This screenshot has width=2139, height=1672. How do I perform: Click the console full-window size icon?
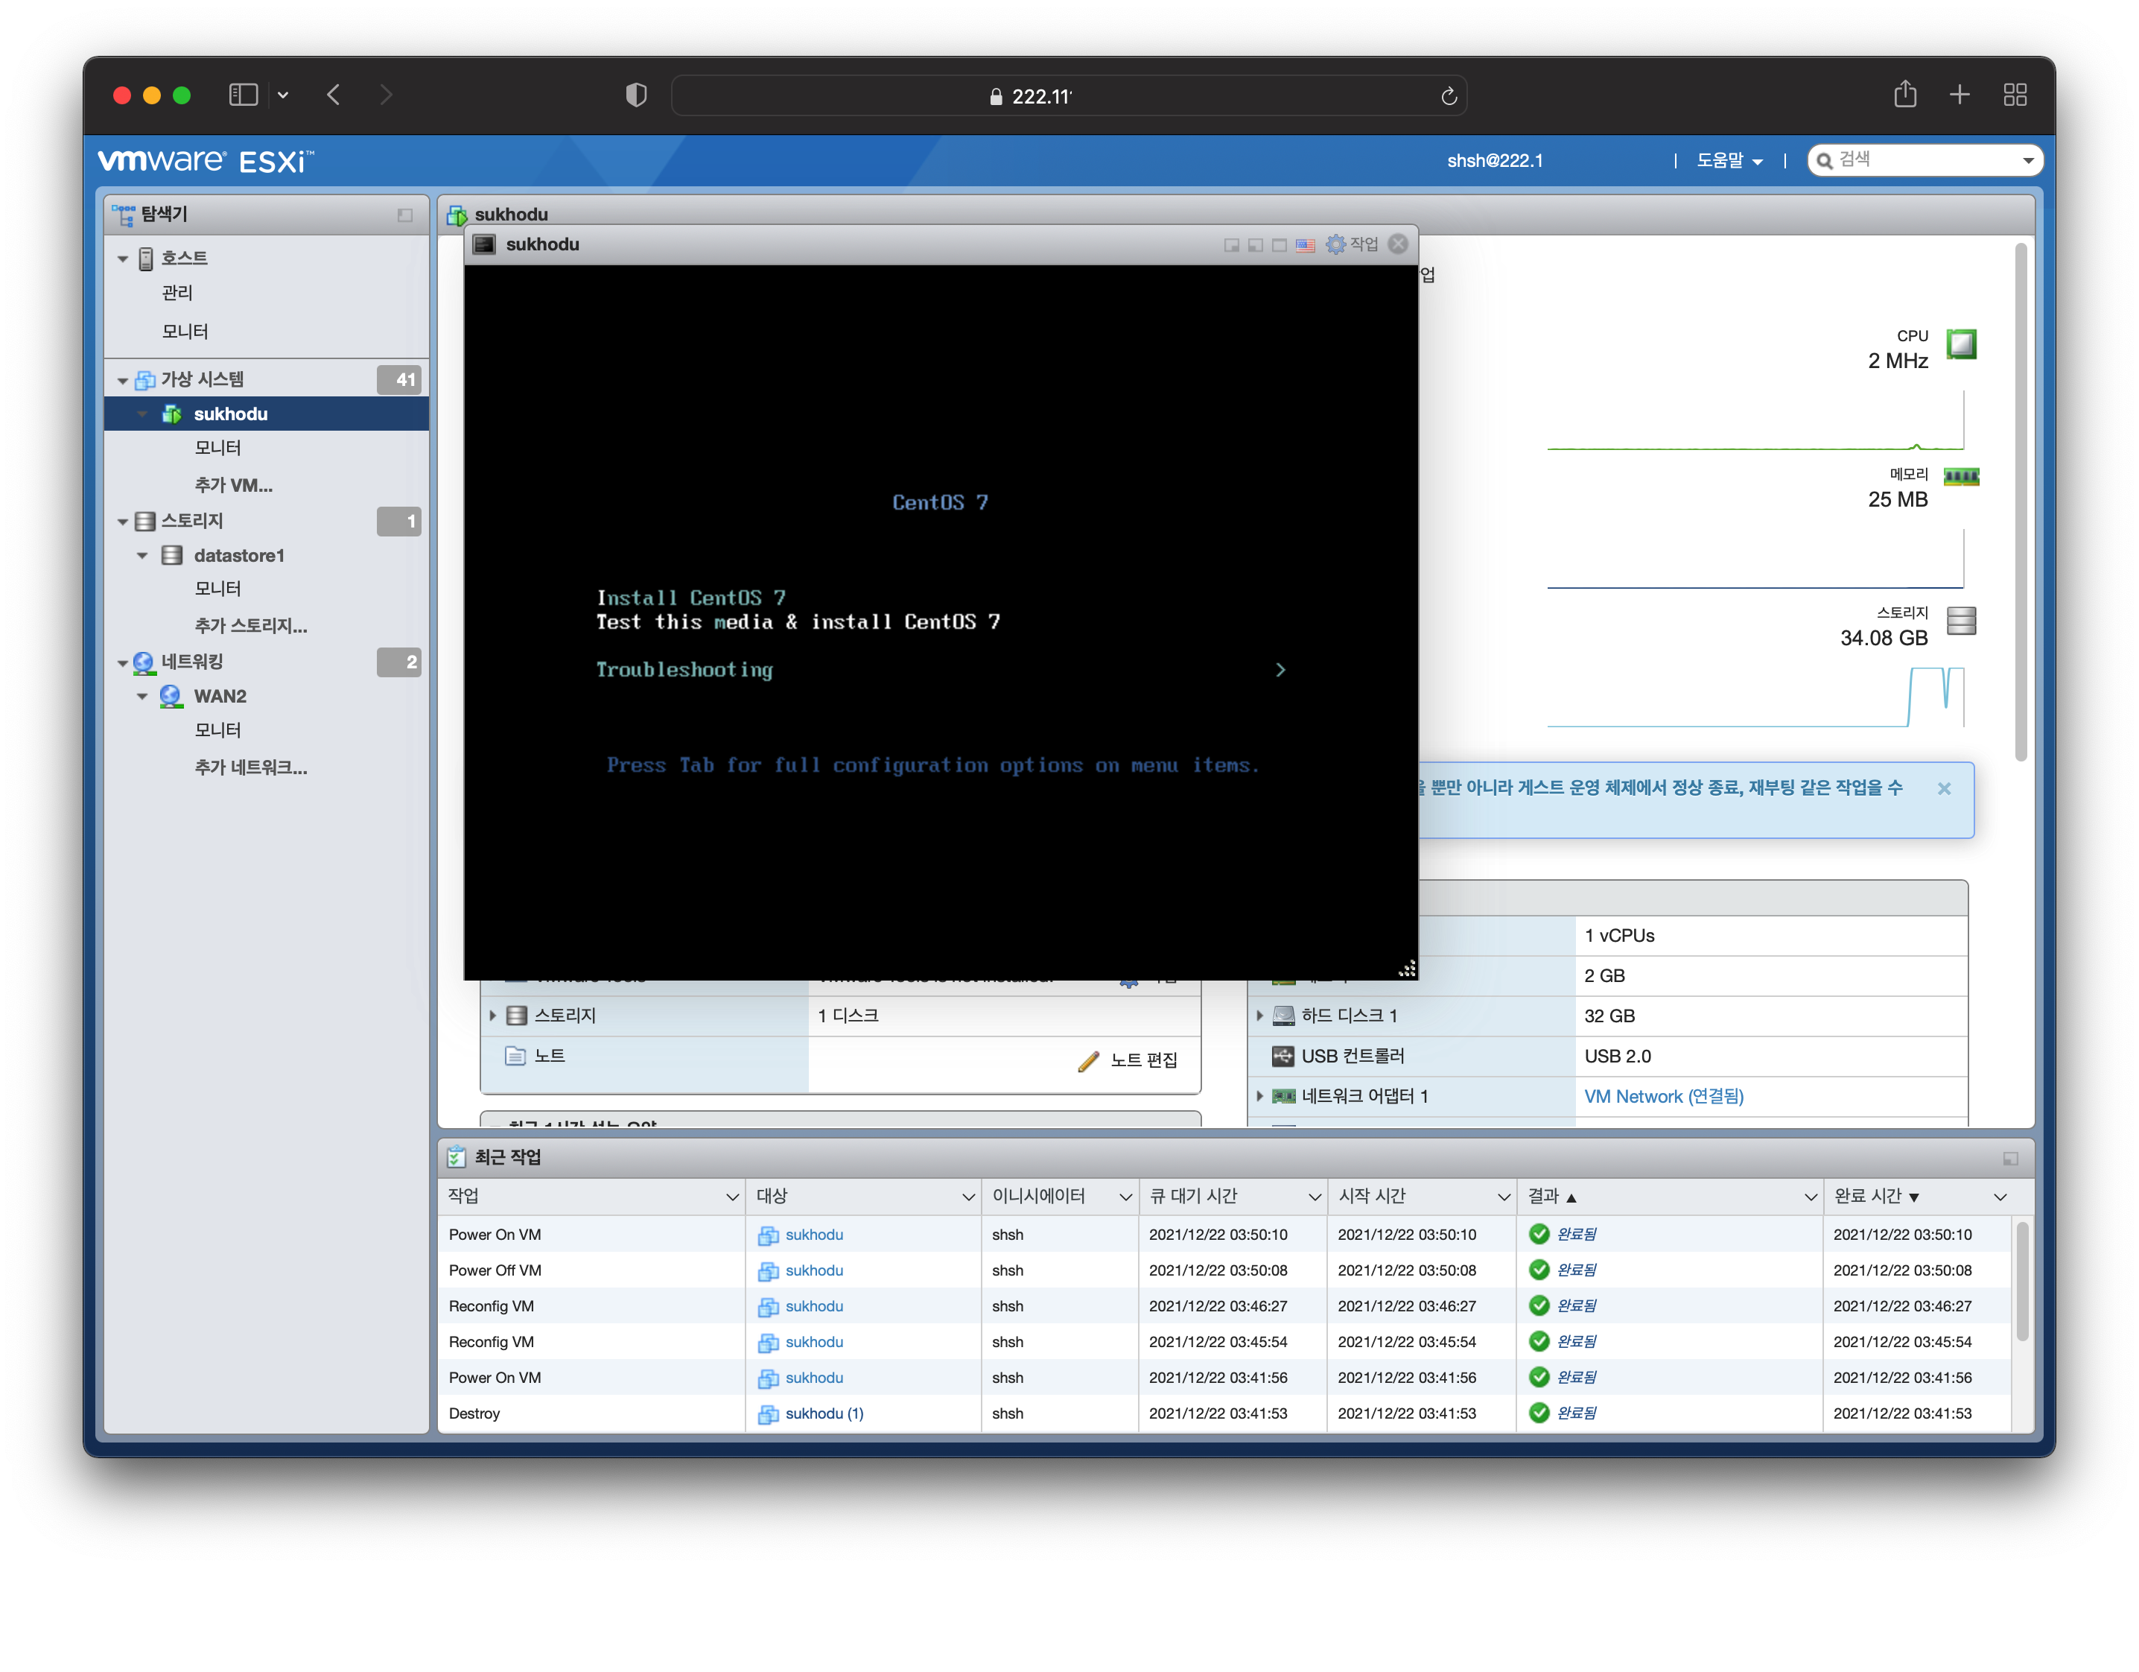click(x=1279, y=245)
